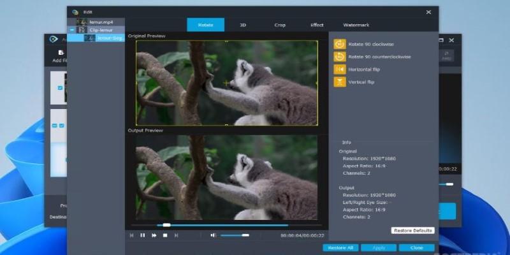510x255 pixels.
Task: Jump to the previous frame
Action: coord(132,235)
